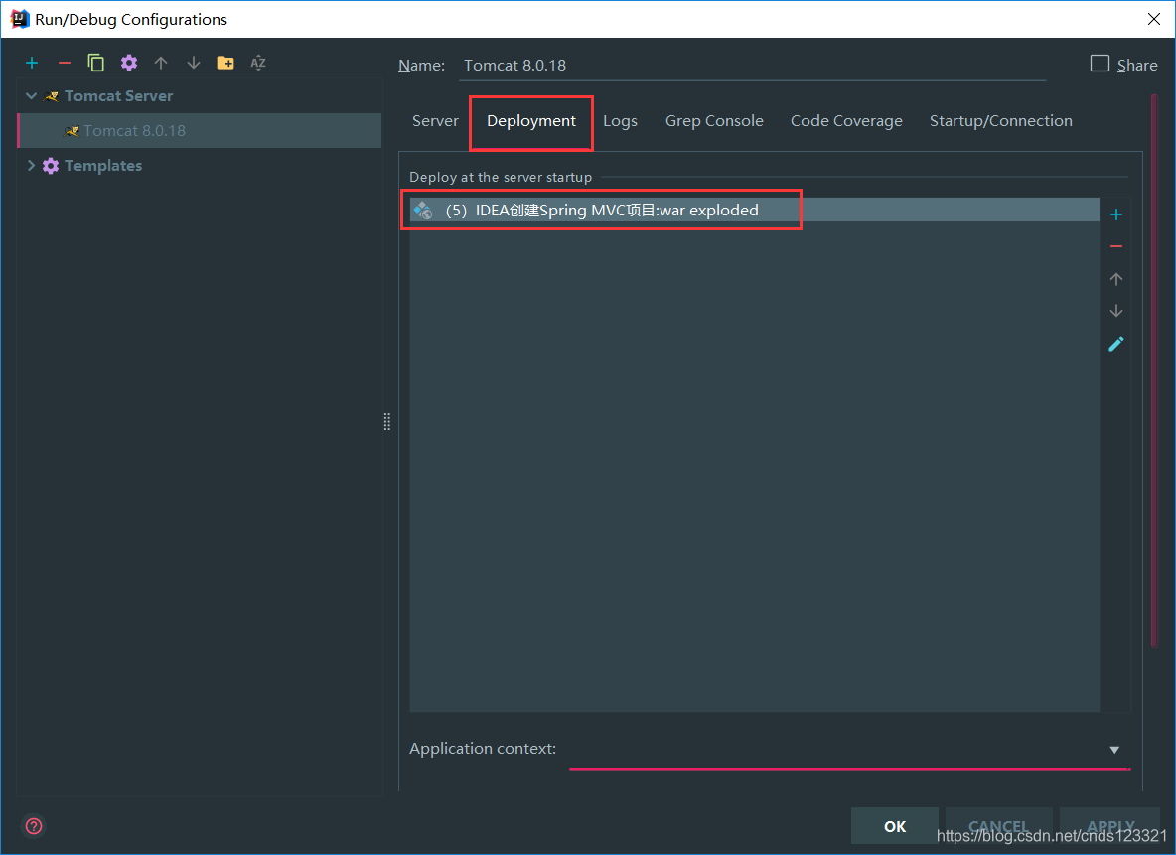Copy the selected configuration
1176x855 pixels.
click(x=96, y=63)
